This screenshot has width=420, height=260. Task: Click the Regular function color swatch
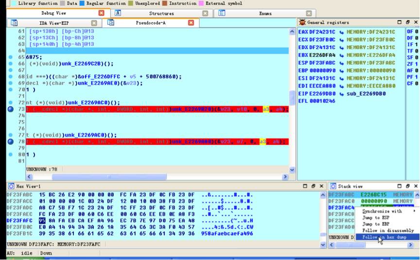(82, 3)
